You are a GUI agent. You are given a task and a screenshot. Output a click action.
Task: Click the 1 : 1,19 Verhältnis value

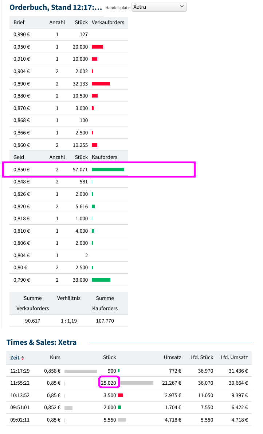click(68, 321)
